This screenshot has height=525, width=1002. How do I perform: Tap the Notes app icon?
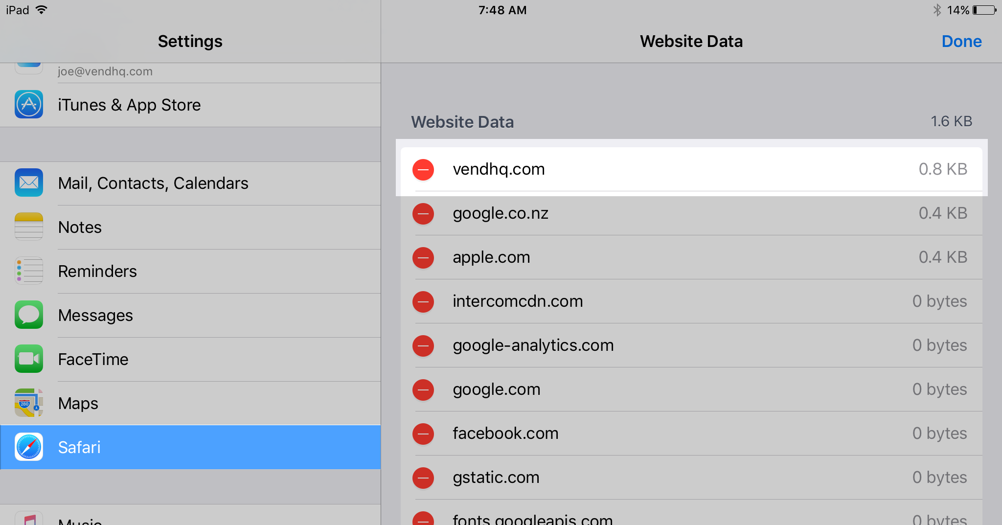[x=29, y=227]
